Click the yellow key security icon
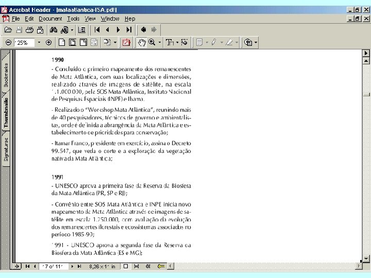The height and width of the screenshot is (278, 371). [161, 267]
